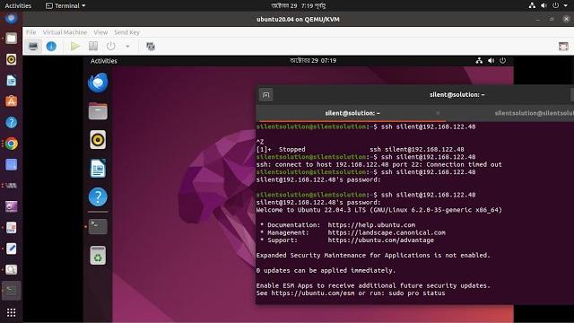Open Help from the guest dock
The width and height of the screenshot is (574, 323).
[98, 197]
